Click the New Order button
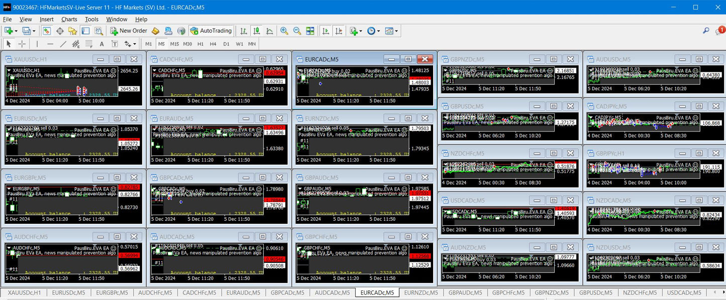 coord(129,31)
